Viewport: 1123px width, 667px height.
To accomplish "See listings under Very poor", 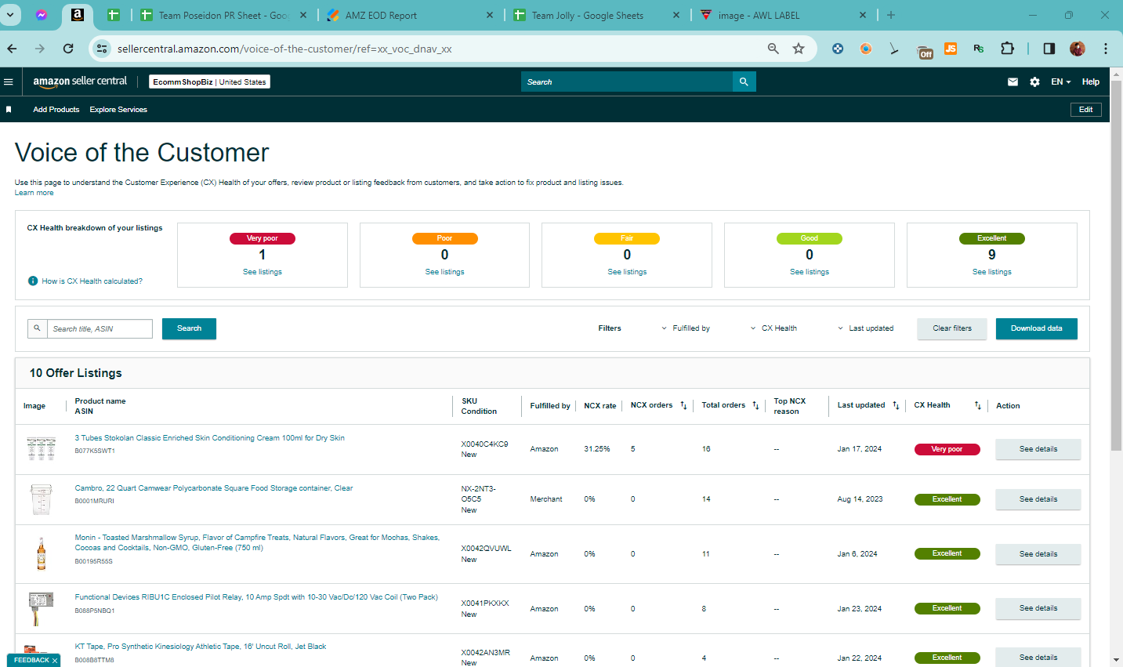I will click(263, 272).
